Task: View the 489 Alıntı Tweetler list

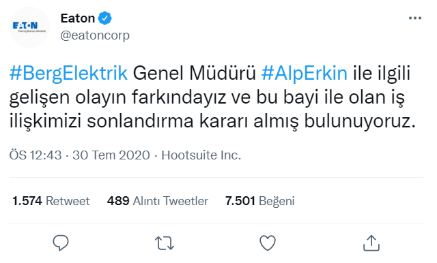Action: pyautogui.click(x=158, y=201)
